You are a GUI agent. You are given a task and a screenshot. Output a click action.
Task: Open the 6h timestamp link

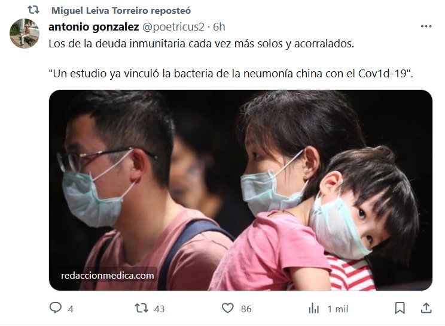219,27
